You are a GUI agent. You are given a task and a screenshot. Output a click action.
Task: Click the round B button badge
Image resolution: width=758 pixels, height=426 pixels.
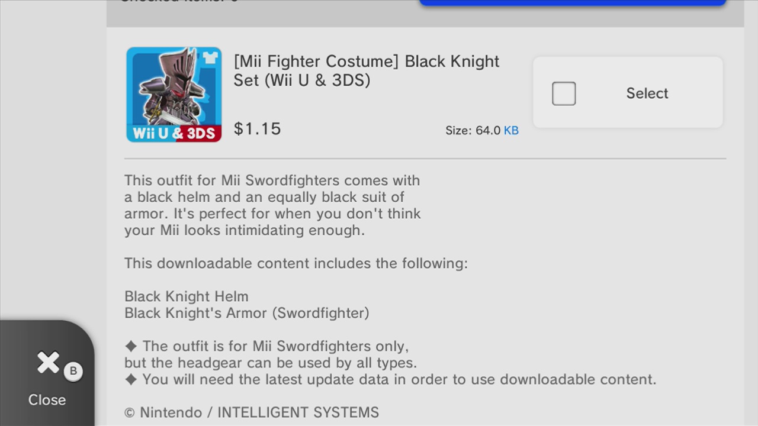coord(73,371)
